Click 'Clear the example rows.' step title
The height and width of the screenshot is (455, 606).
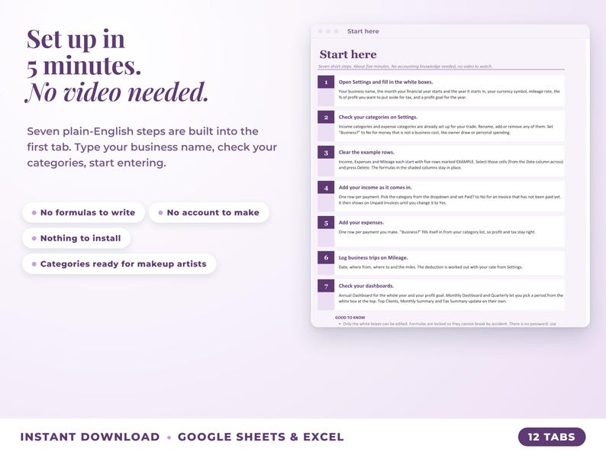pos(366,153)
